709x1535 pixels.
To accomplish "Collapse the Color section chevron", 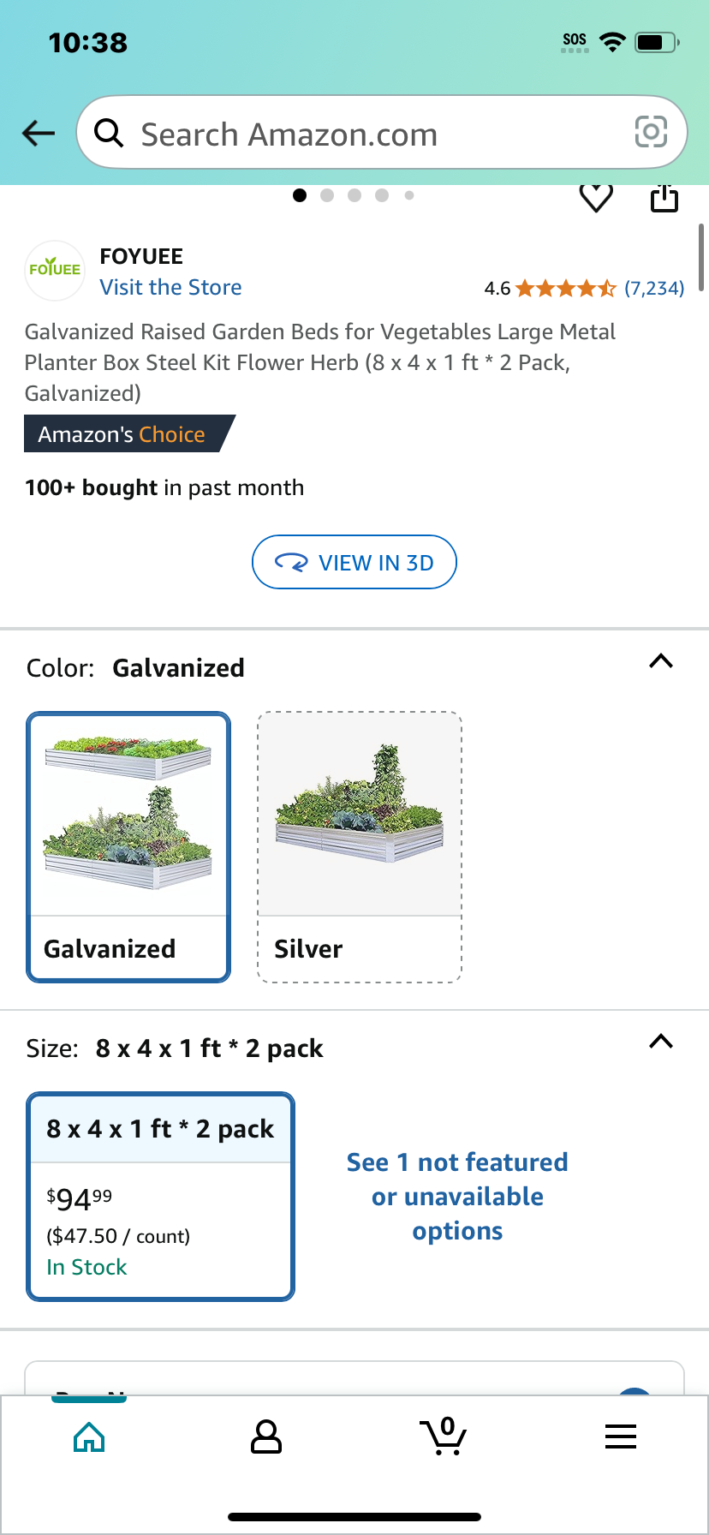I will 661,661.
